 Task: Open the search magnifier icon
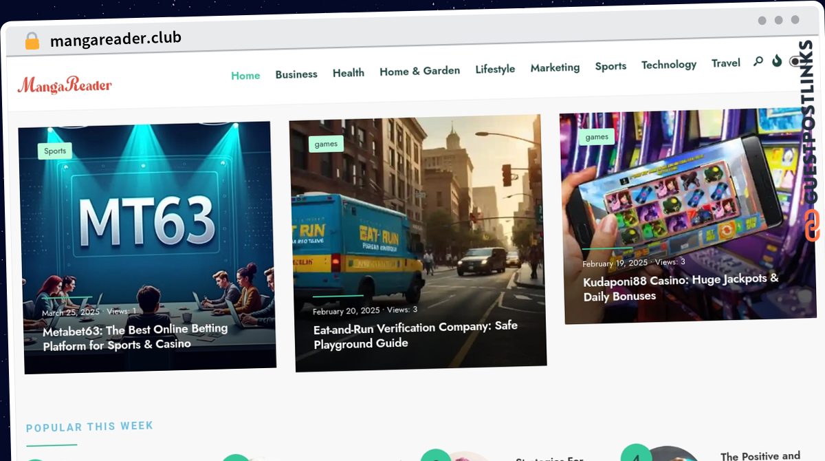pos(758,61)
